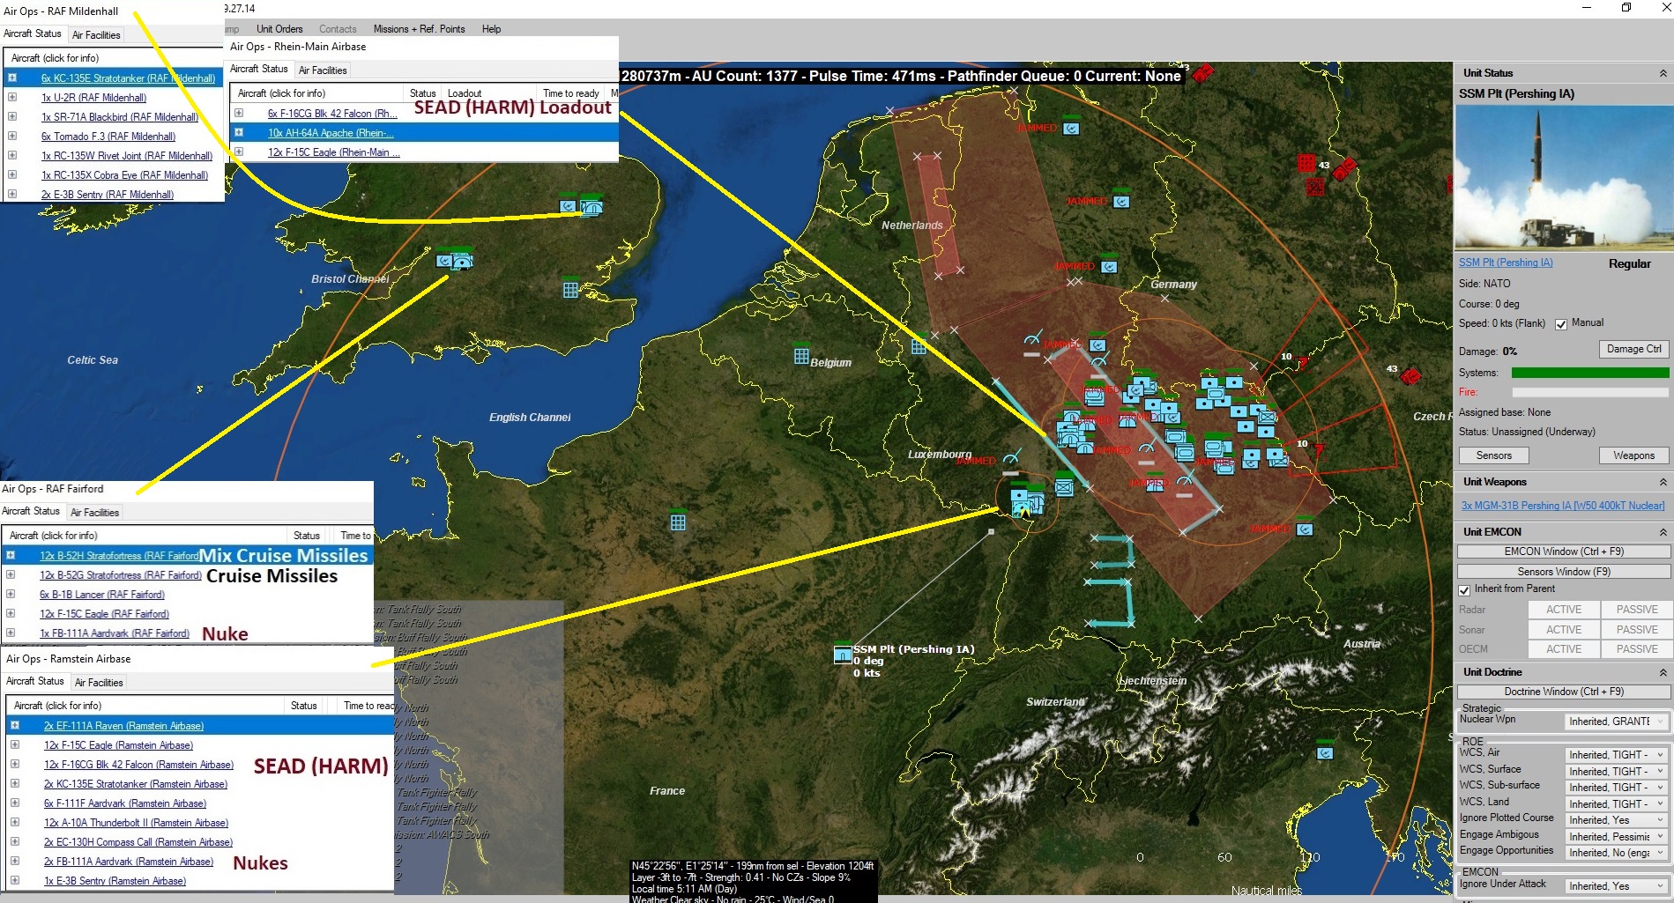Set Radar to ACTIVE
The width and height of the screenshot is (1674, 903).
[x=1563, y=610]
